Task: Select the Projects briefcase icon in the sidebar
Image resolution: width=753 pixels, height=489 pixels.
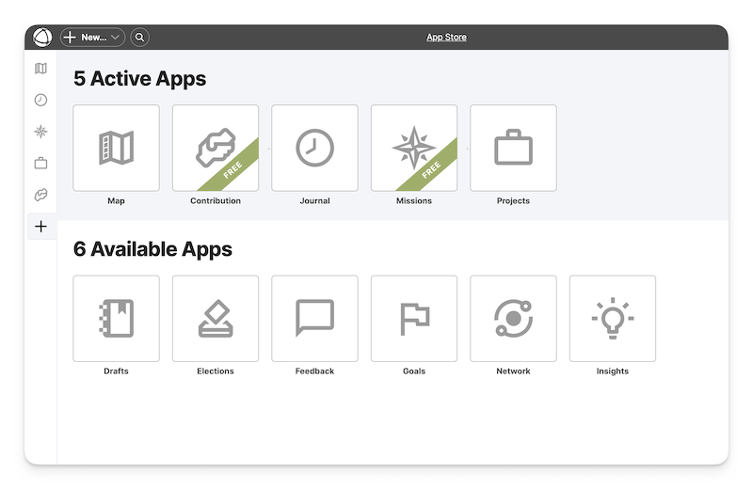Action: (40, 164)
